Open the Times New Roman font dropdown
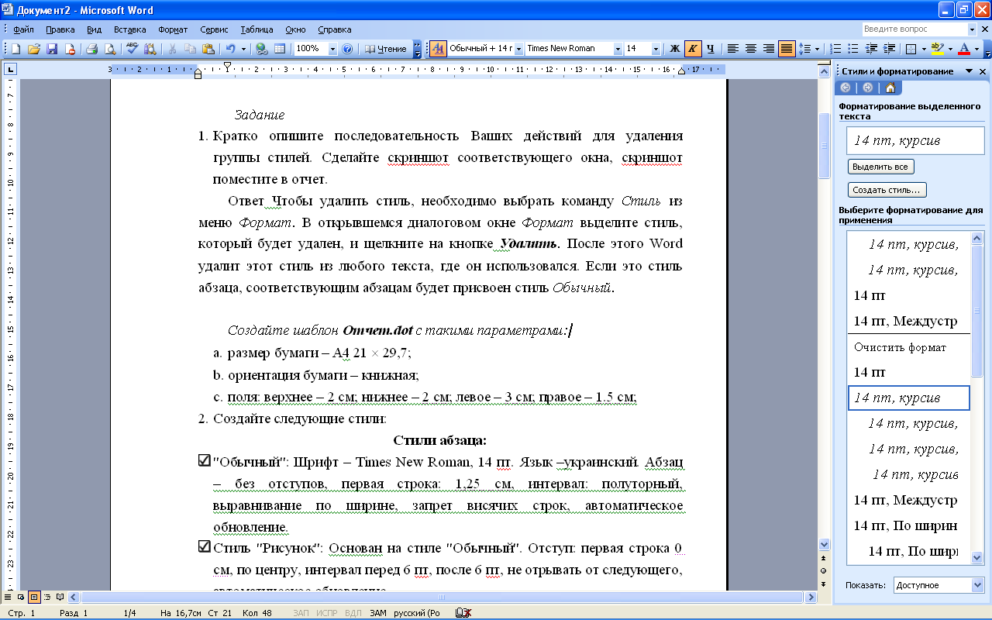This screenshot has height=620, width=992. (x=618, y=49)
